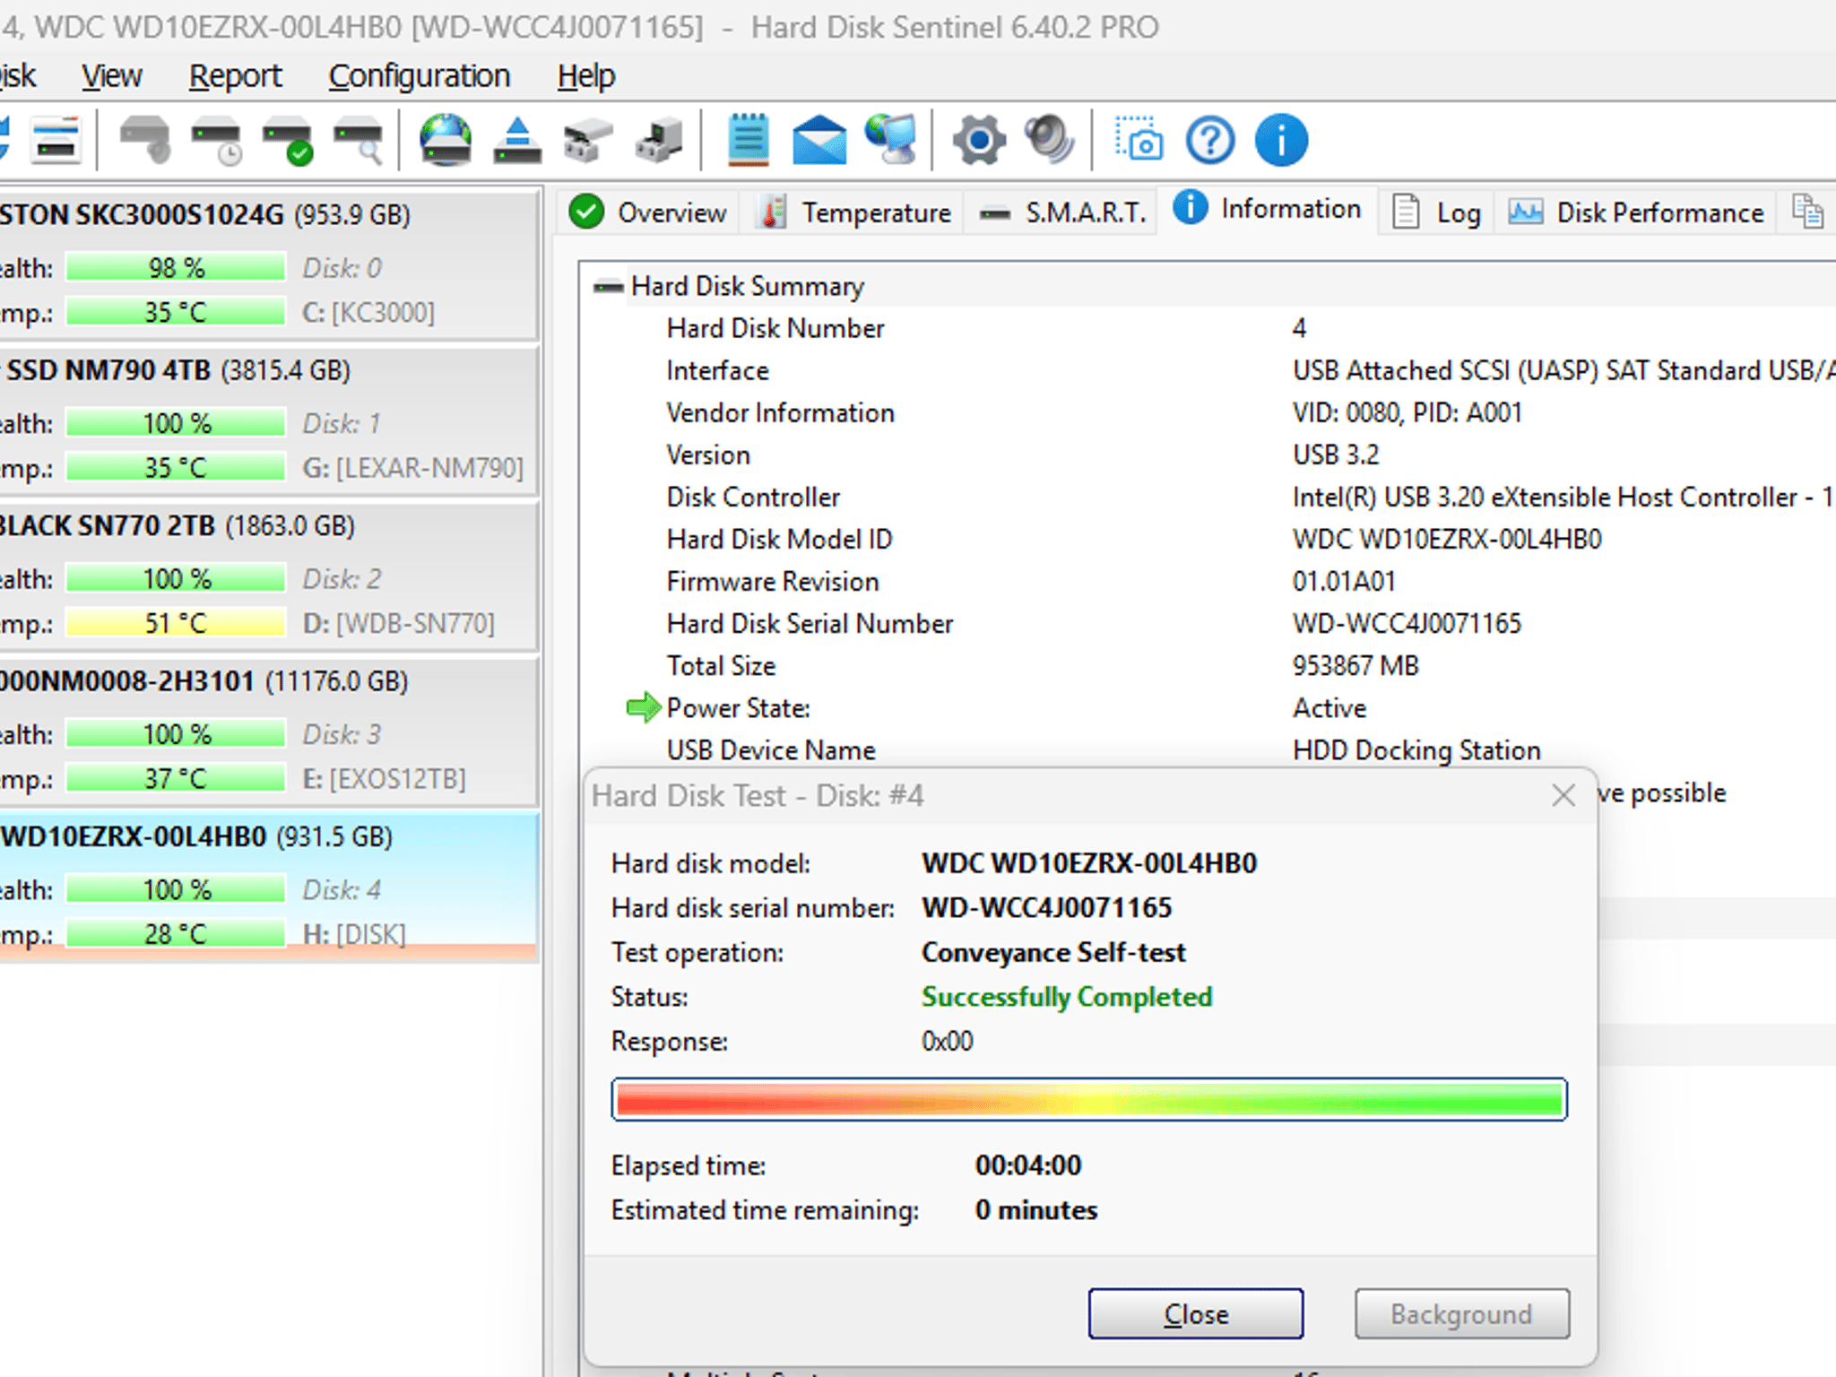Click the disk with clock toolbar icon
This screenshot has width=1836, height=1377.
coord(216,141)
